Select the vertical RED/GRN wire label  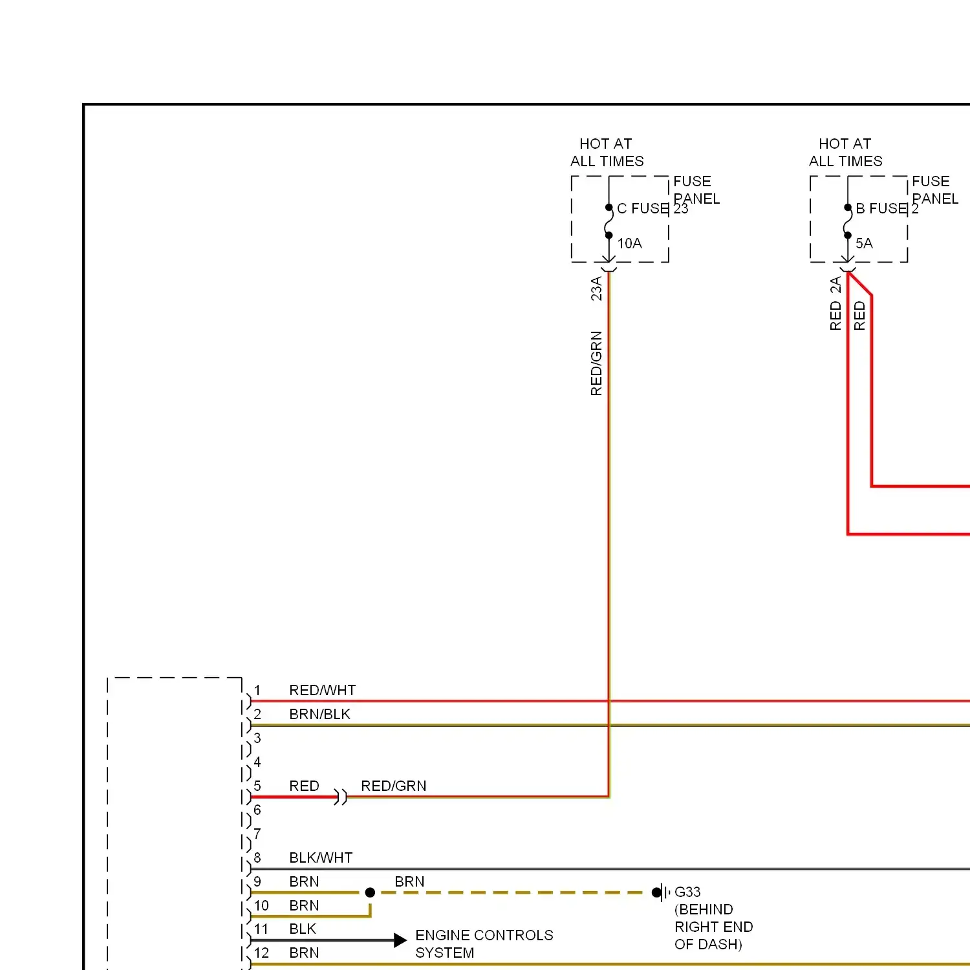(x=596, y=363)
